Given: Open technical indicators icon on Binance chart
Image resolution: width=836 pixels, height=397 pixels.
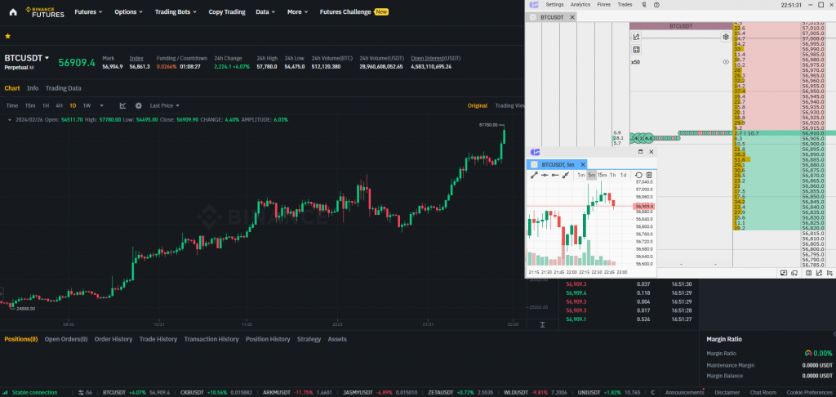Looking at the screenshot, I should pyautogui.click(x=122, y=105).
